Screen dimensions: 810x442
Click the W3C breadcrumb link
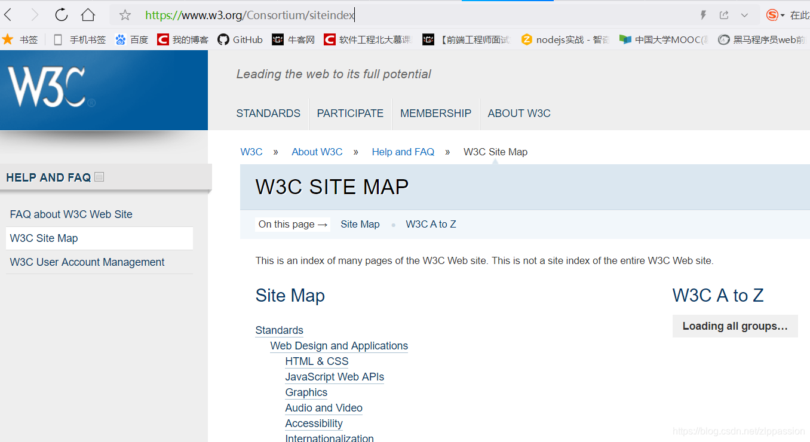click(x=251, y=152)
